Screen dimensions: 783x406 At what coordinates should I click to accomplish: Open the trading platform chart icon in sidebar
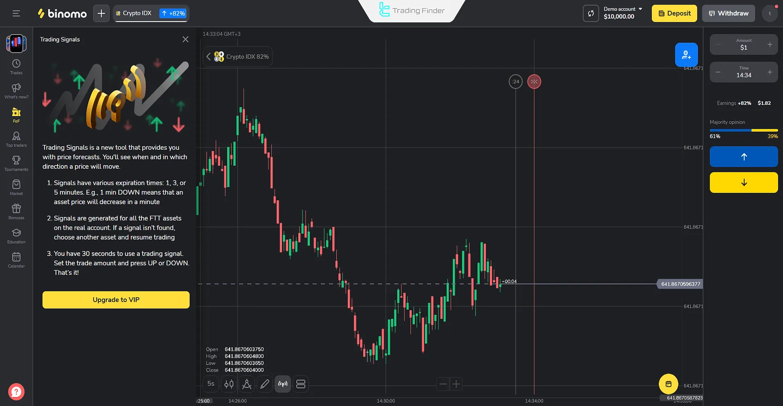(16, 43)
